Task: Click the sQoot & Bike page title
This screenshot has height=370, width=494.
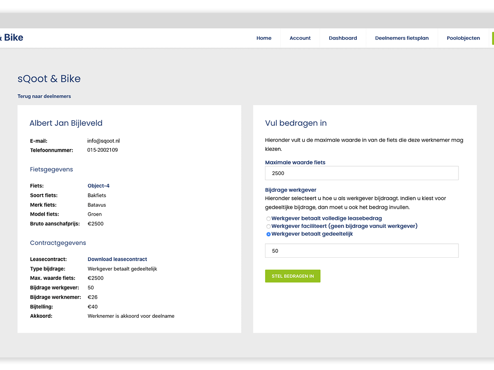Action: pyautogui.click(x=49, y=79)
